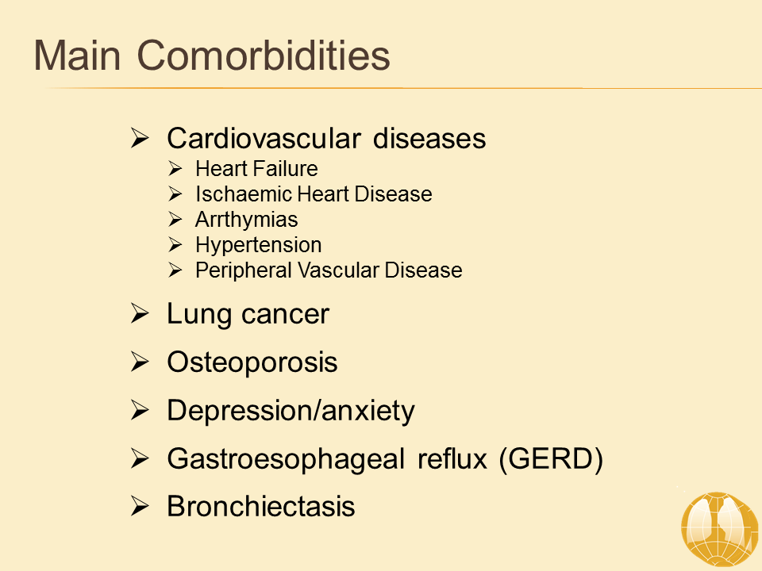Click the Heart Failure sub-item text
Screen dimensions: 762x571
[256, 169]
